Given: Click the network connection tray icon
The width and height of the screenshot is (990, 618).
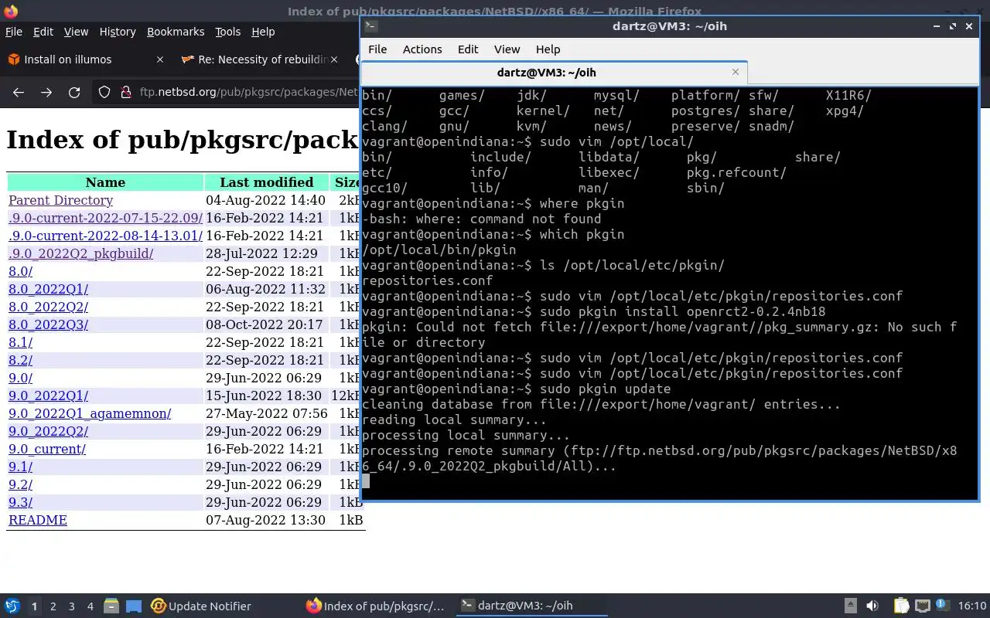Looking at the screenshot, I should point(922,606).
